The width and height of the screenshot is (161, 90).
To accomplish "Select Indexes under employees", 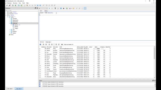I will pyautogui.click(x=16, y=27).
